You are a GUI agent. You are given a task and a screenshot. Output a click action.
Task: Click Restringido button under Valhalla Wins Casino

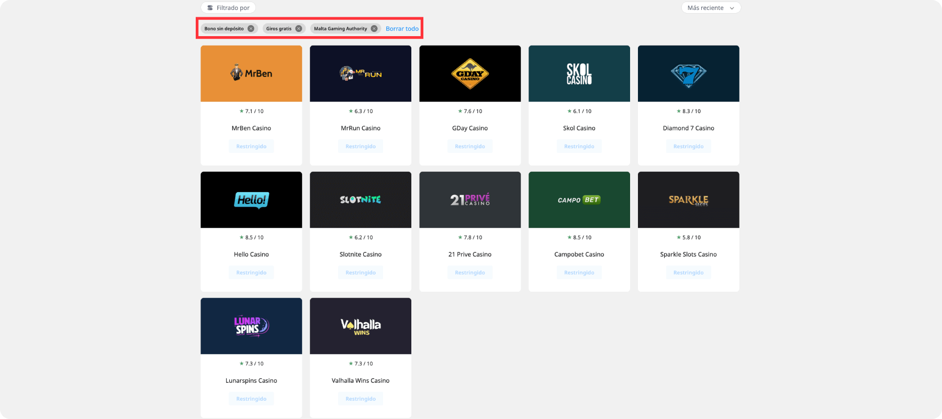[361, 399]
